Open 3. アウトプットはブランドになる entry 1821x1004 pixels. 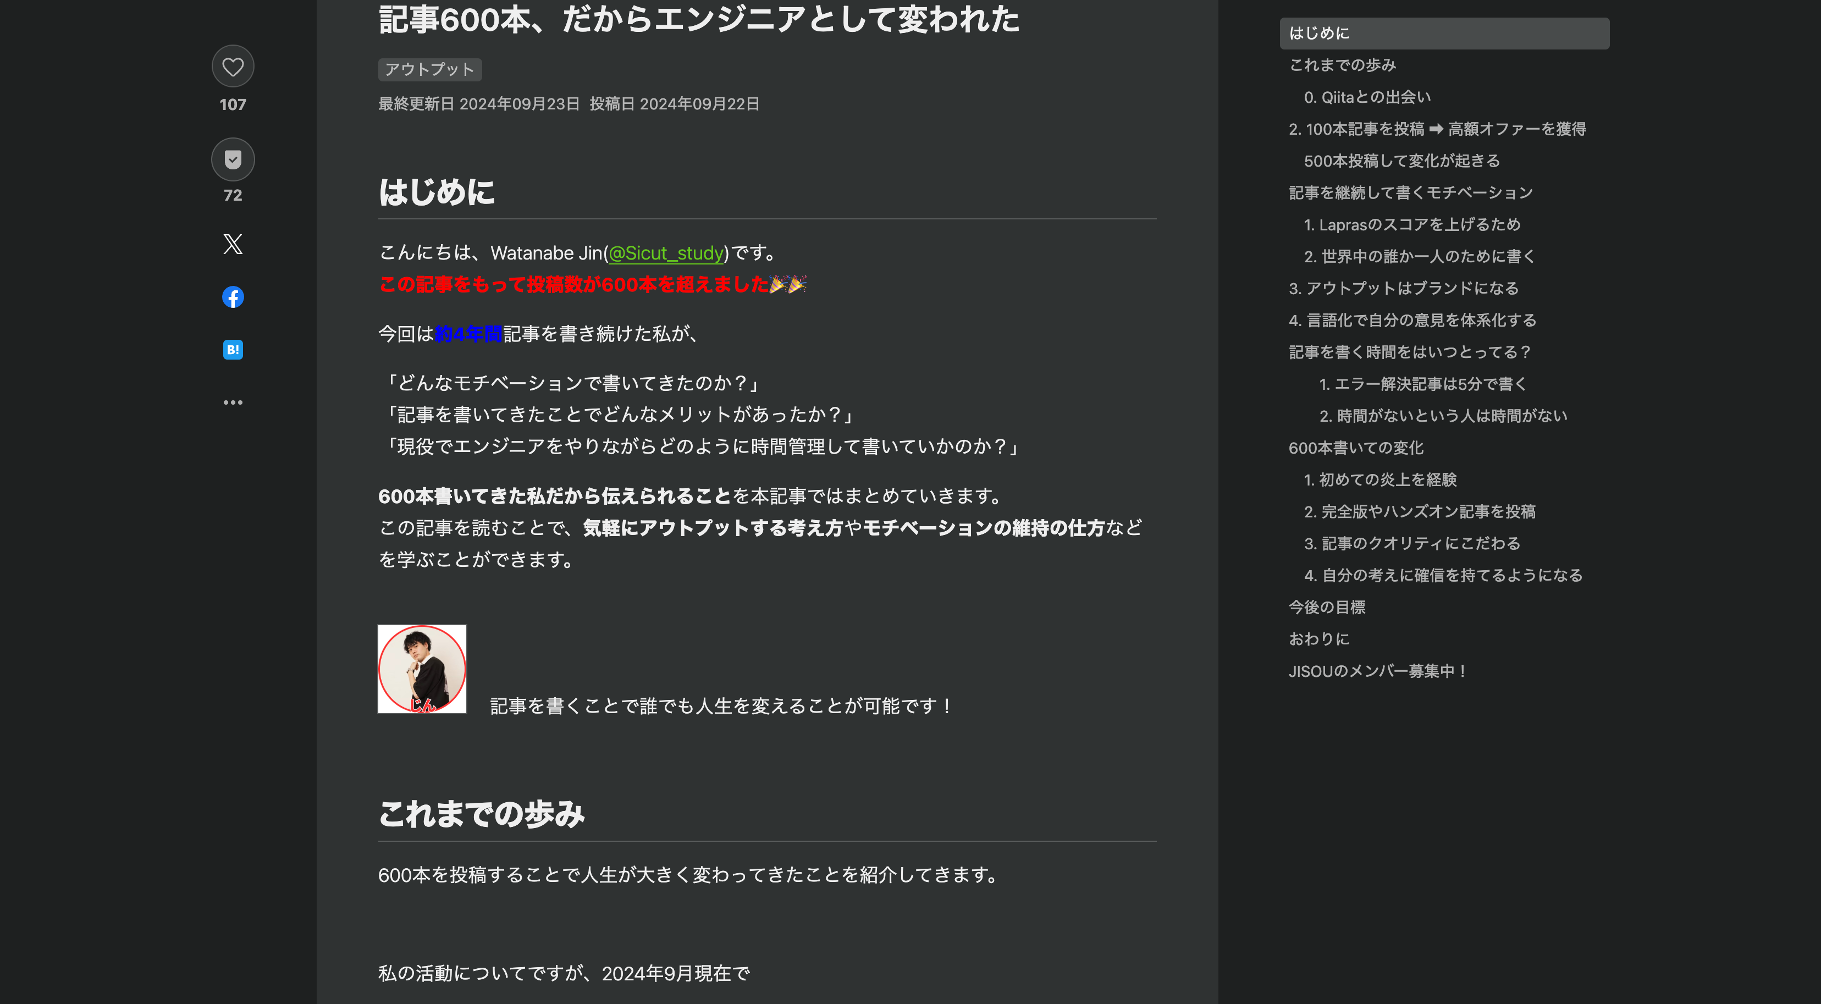[x=1403, y=289]
